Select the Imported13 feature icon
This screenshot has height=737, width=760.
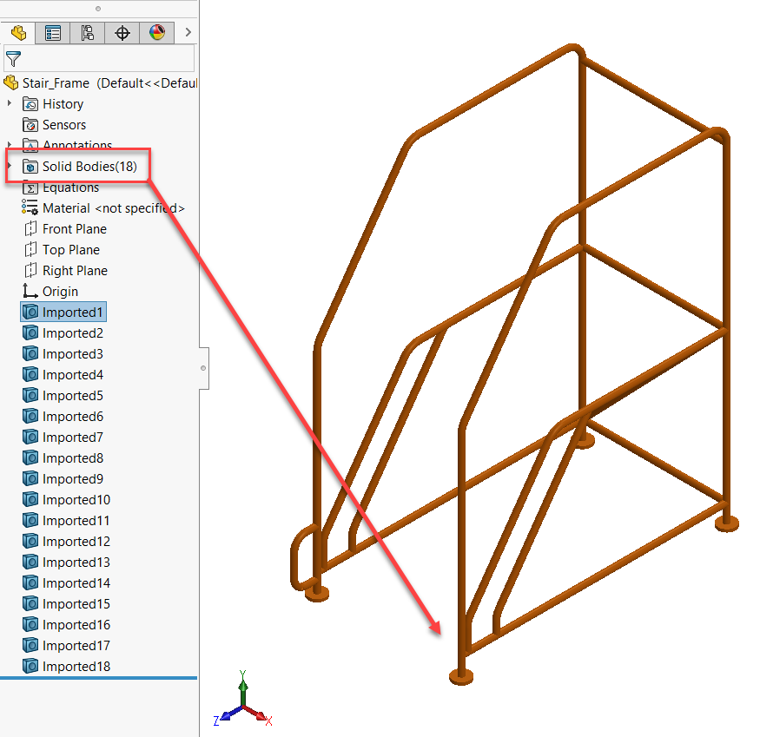tap(30, 562)
